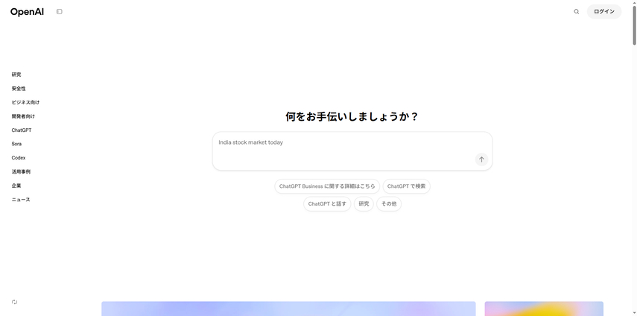This screenshot has height=316, width=637.
Task: Submit the prompt with the arrow icon
Action: (481, 159)
